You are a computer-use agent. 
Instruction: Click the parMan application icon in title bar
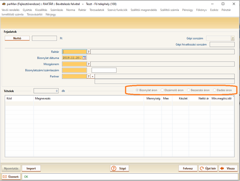[4, 4]
